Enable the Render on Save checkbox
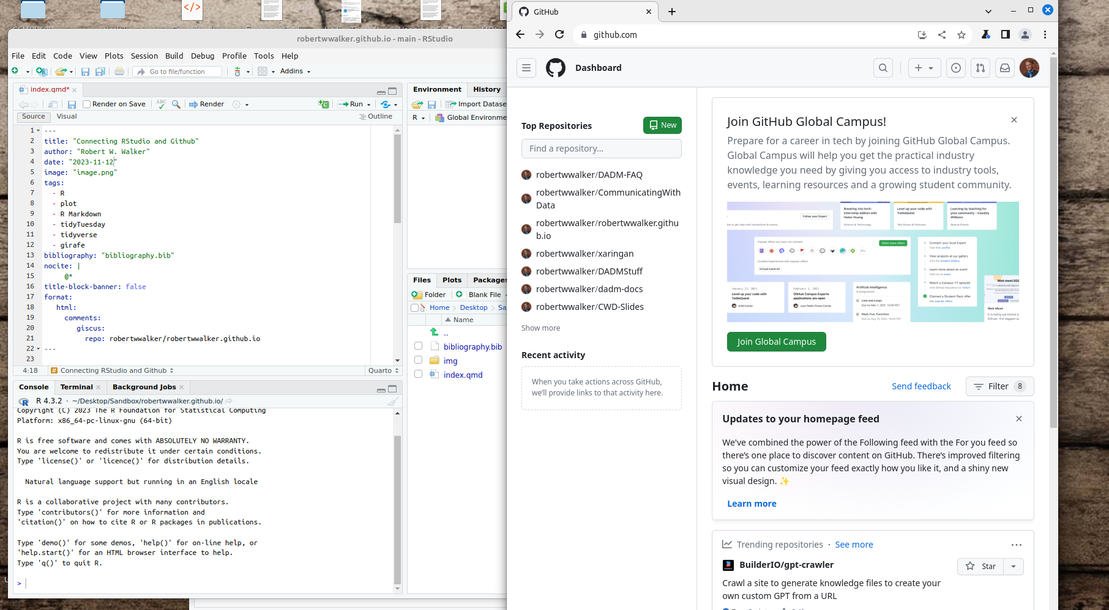 (87, 105)
